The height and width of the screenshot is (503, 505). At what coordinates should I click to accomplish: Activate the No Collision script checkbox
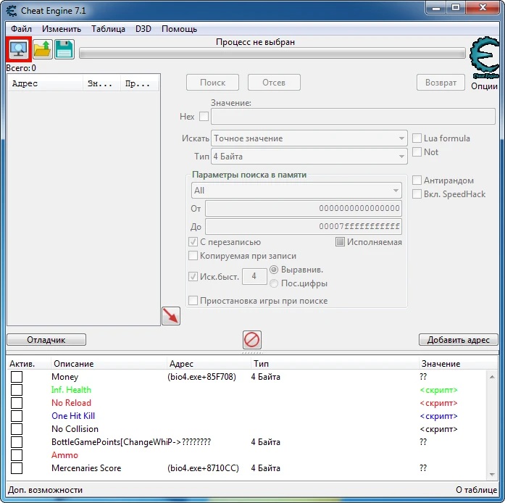click(x=17, y=429)
